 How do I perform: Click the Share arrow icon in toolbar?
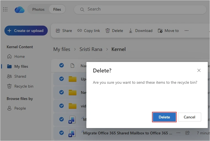pos(58,31)
